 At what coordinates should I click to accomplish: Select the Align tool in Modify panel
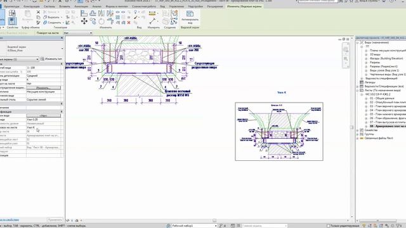point(84,13)
